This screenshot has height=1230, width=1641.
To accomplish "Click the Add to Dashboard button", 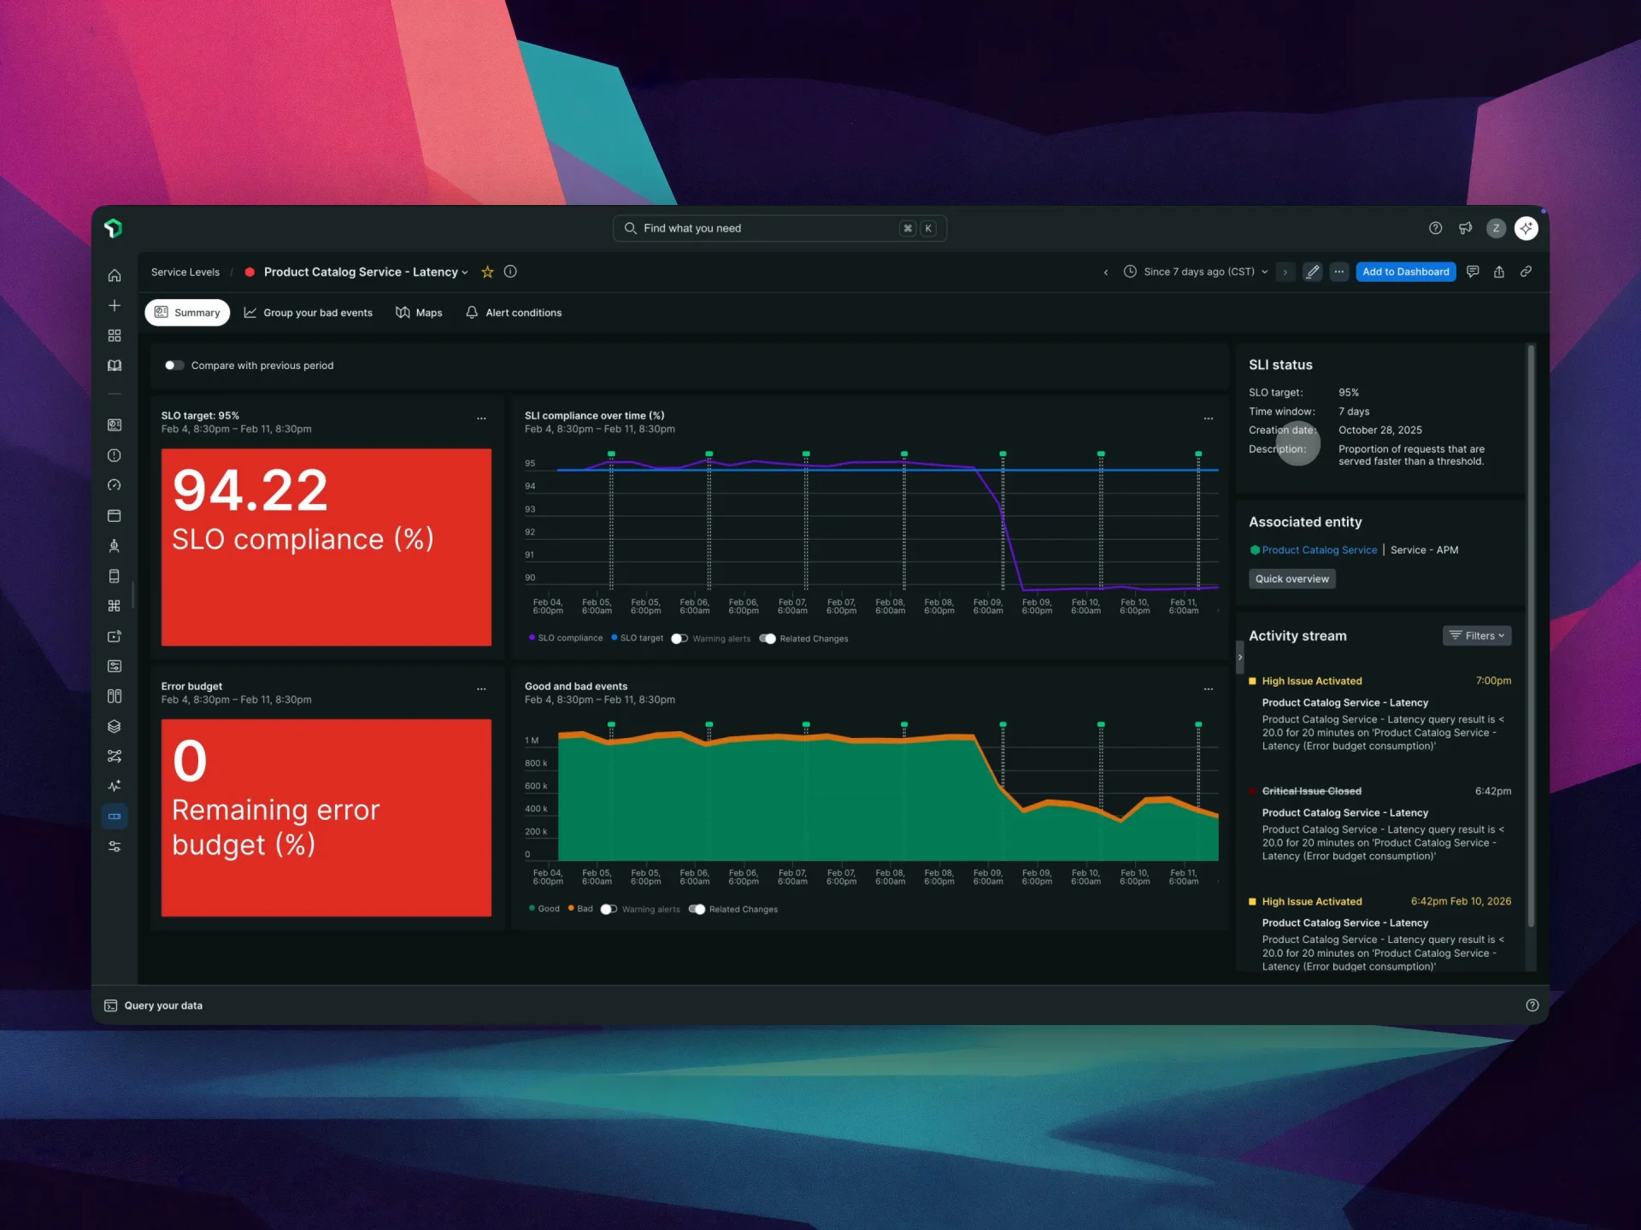I will click(1405, 272).
